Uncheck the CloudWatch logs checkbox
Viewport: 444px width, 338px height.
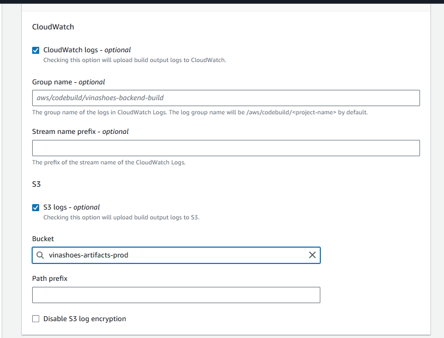[x=36, y=50]
